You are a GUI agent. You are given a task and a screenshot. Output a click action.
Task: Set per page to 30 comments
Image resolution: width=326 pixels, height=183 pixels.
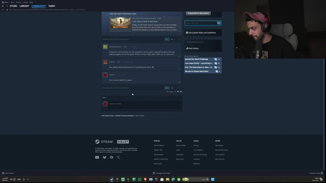178,91
